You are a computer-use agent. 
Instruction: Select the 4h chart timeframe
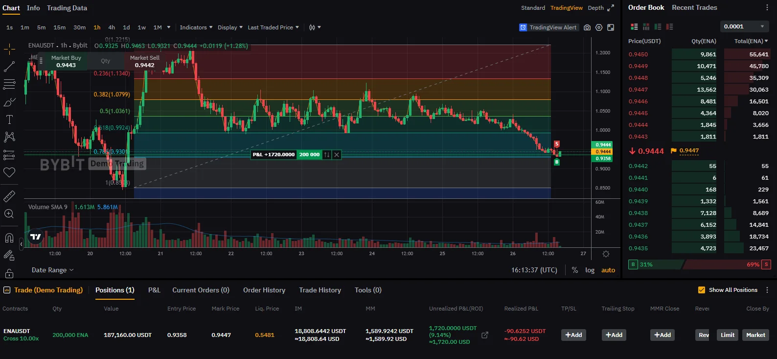112,27
